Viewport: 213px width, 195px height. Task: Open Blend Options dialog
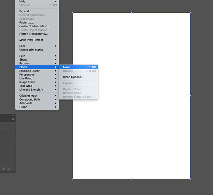pyautogui.click(x=78, y=77)
